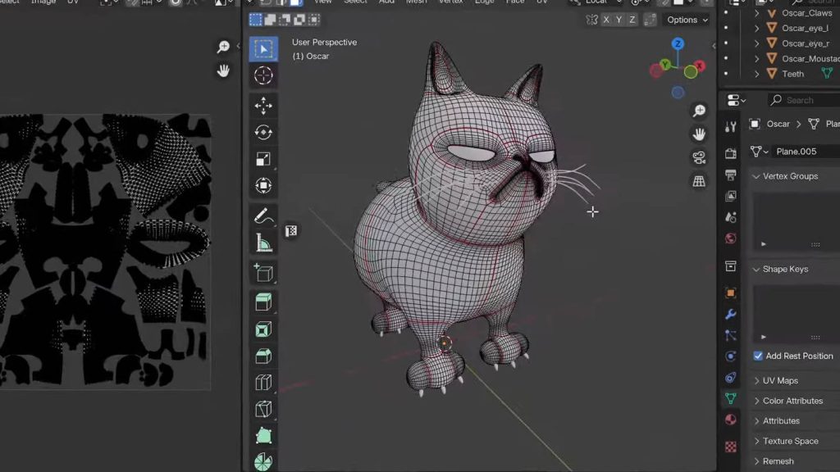Expand the Oscar_Claws tree item
Image resolution: width=840 pixels, height=472 pixels.
756,13
